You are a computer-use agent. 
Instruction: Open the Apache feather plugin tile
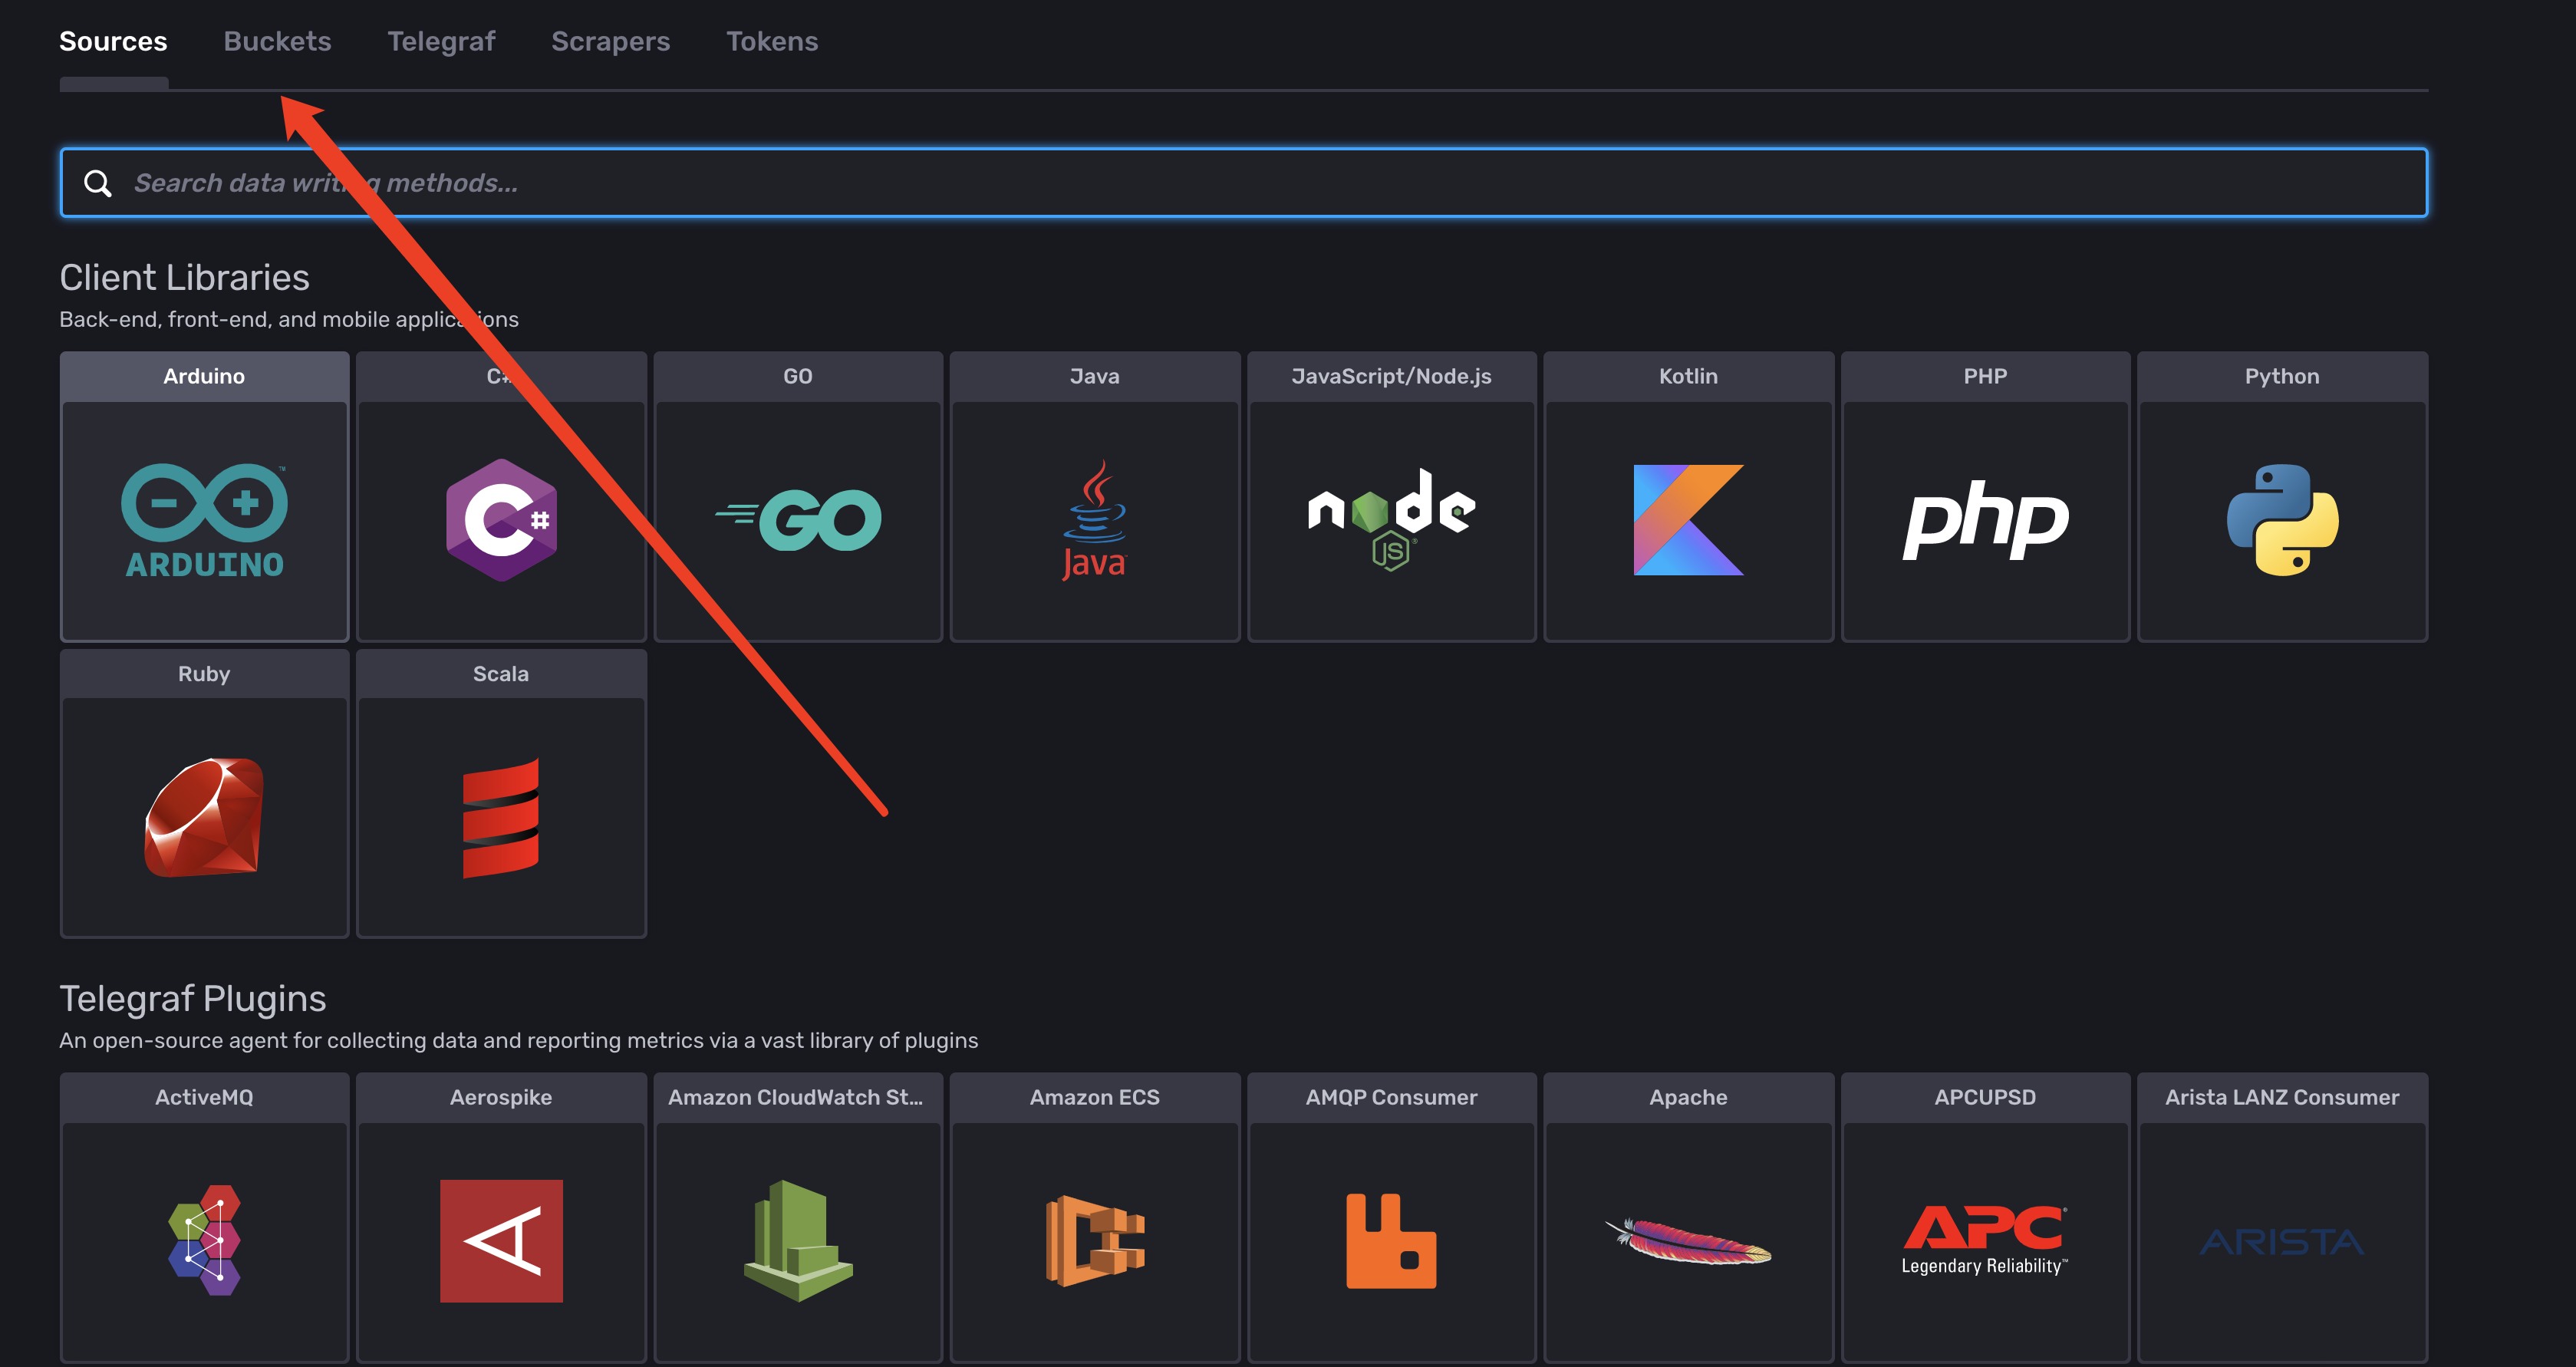(1688, 1217)
